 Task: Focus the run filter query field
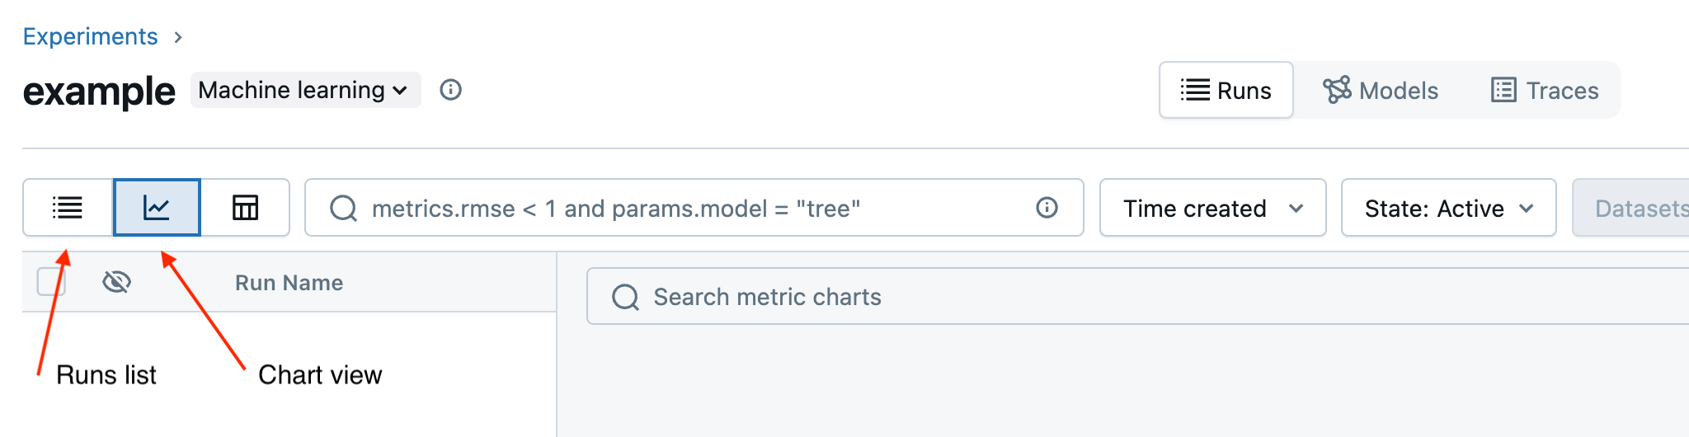coord(693,209)
